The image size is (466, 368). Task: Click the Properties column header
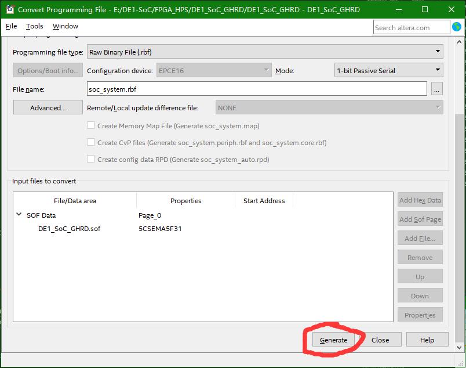185,200
